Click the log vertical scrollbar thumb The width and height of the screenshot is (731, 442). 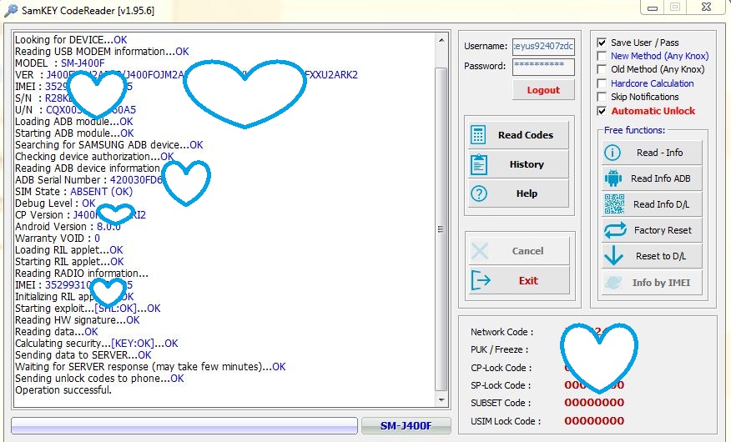[441, 229]
